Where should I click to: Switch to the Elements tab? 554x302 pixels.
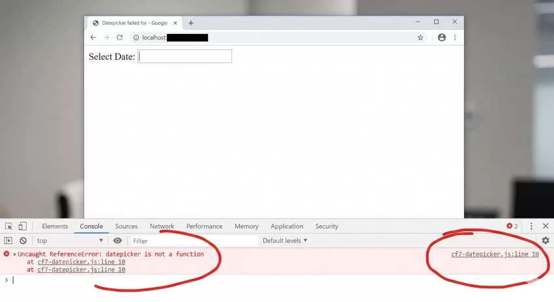55,226
